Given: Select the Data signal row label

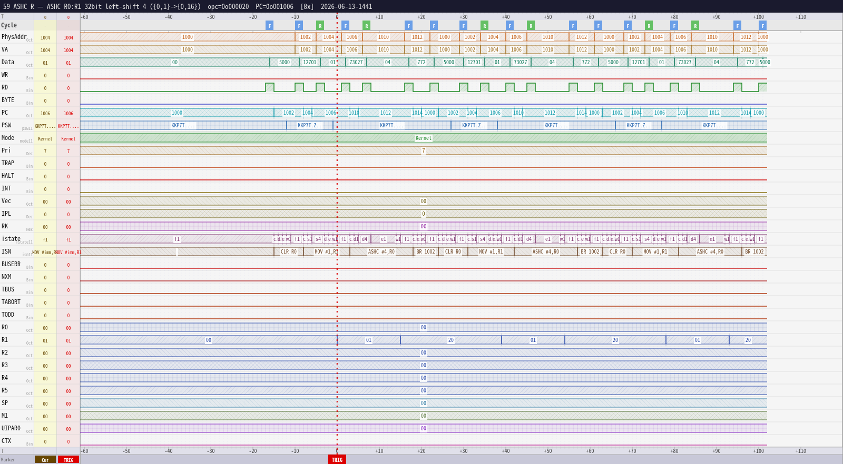Looking at the screenshot, I should click(x=8, y=62).
